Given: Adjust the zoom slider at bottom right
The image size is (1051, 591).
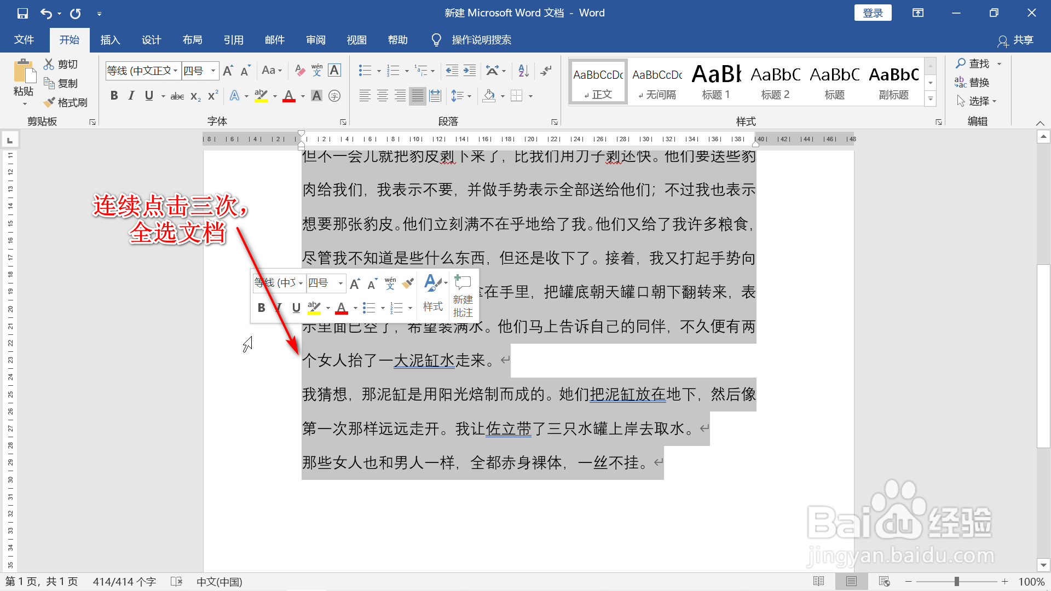Looking at the screenshot, I should 957,581.
